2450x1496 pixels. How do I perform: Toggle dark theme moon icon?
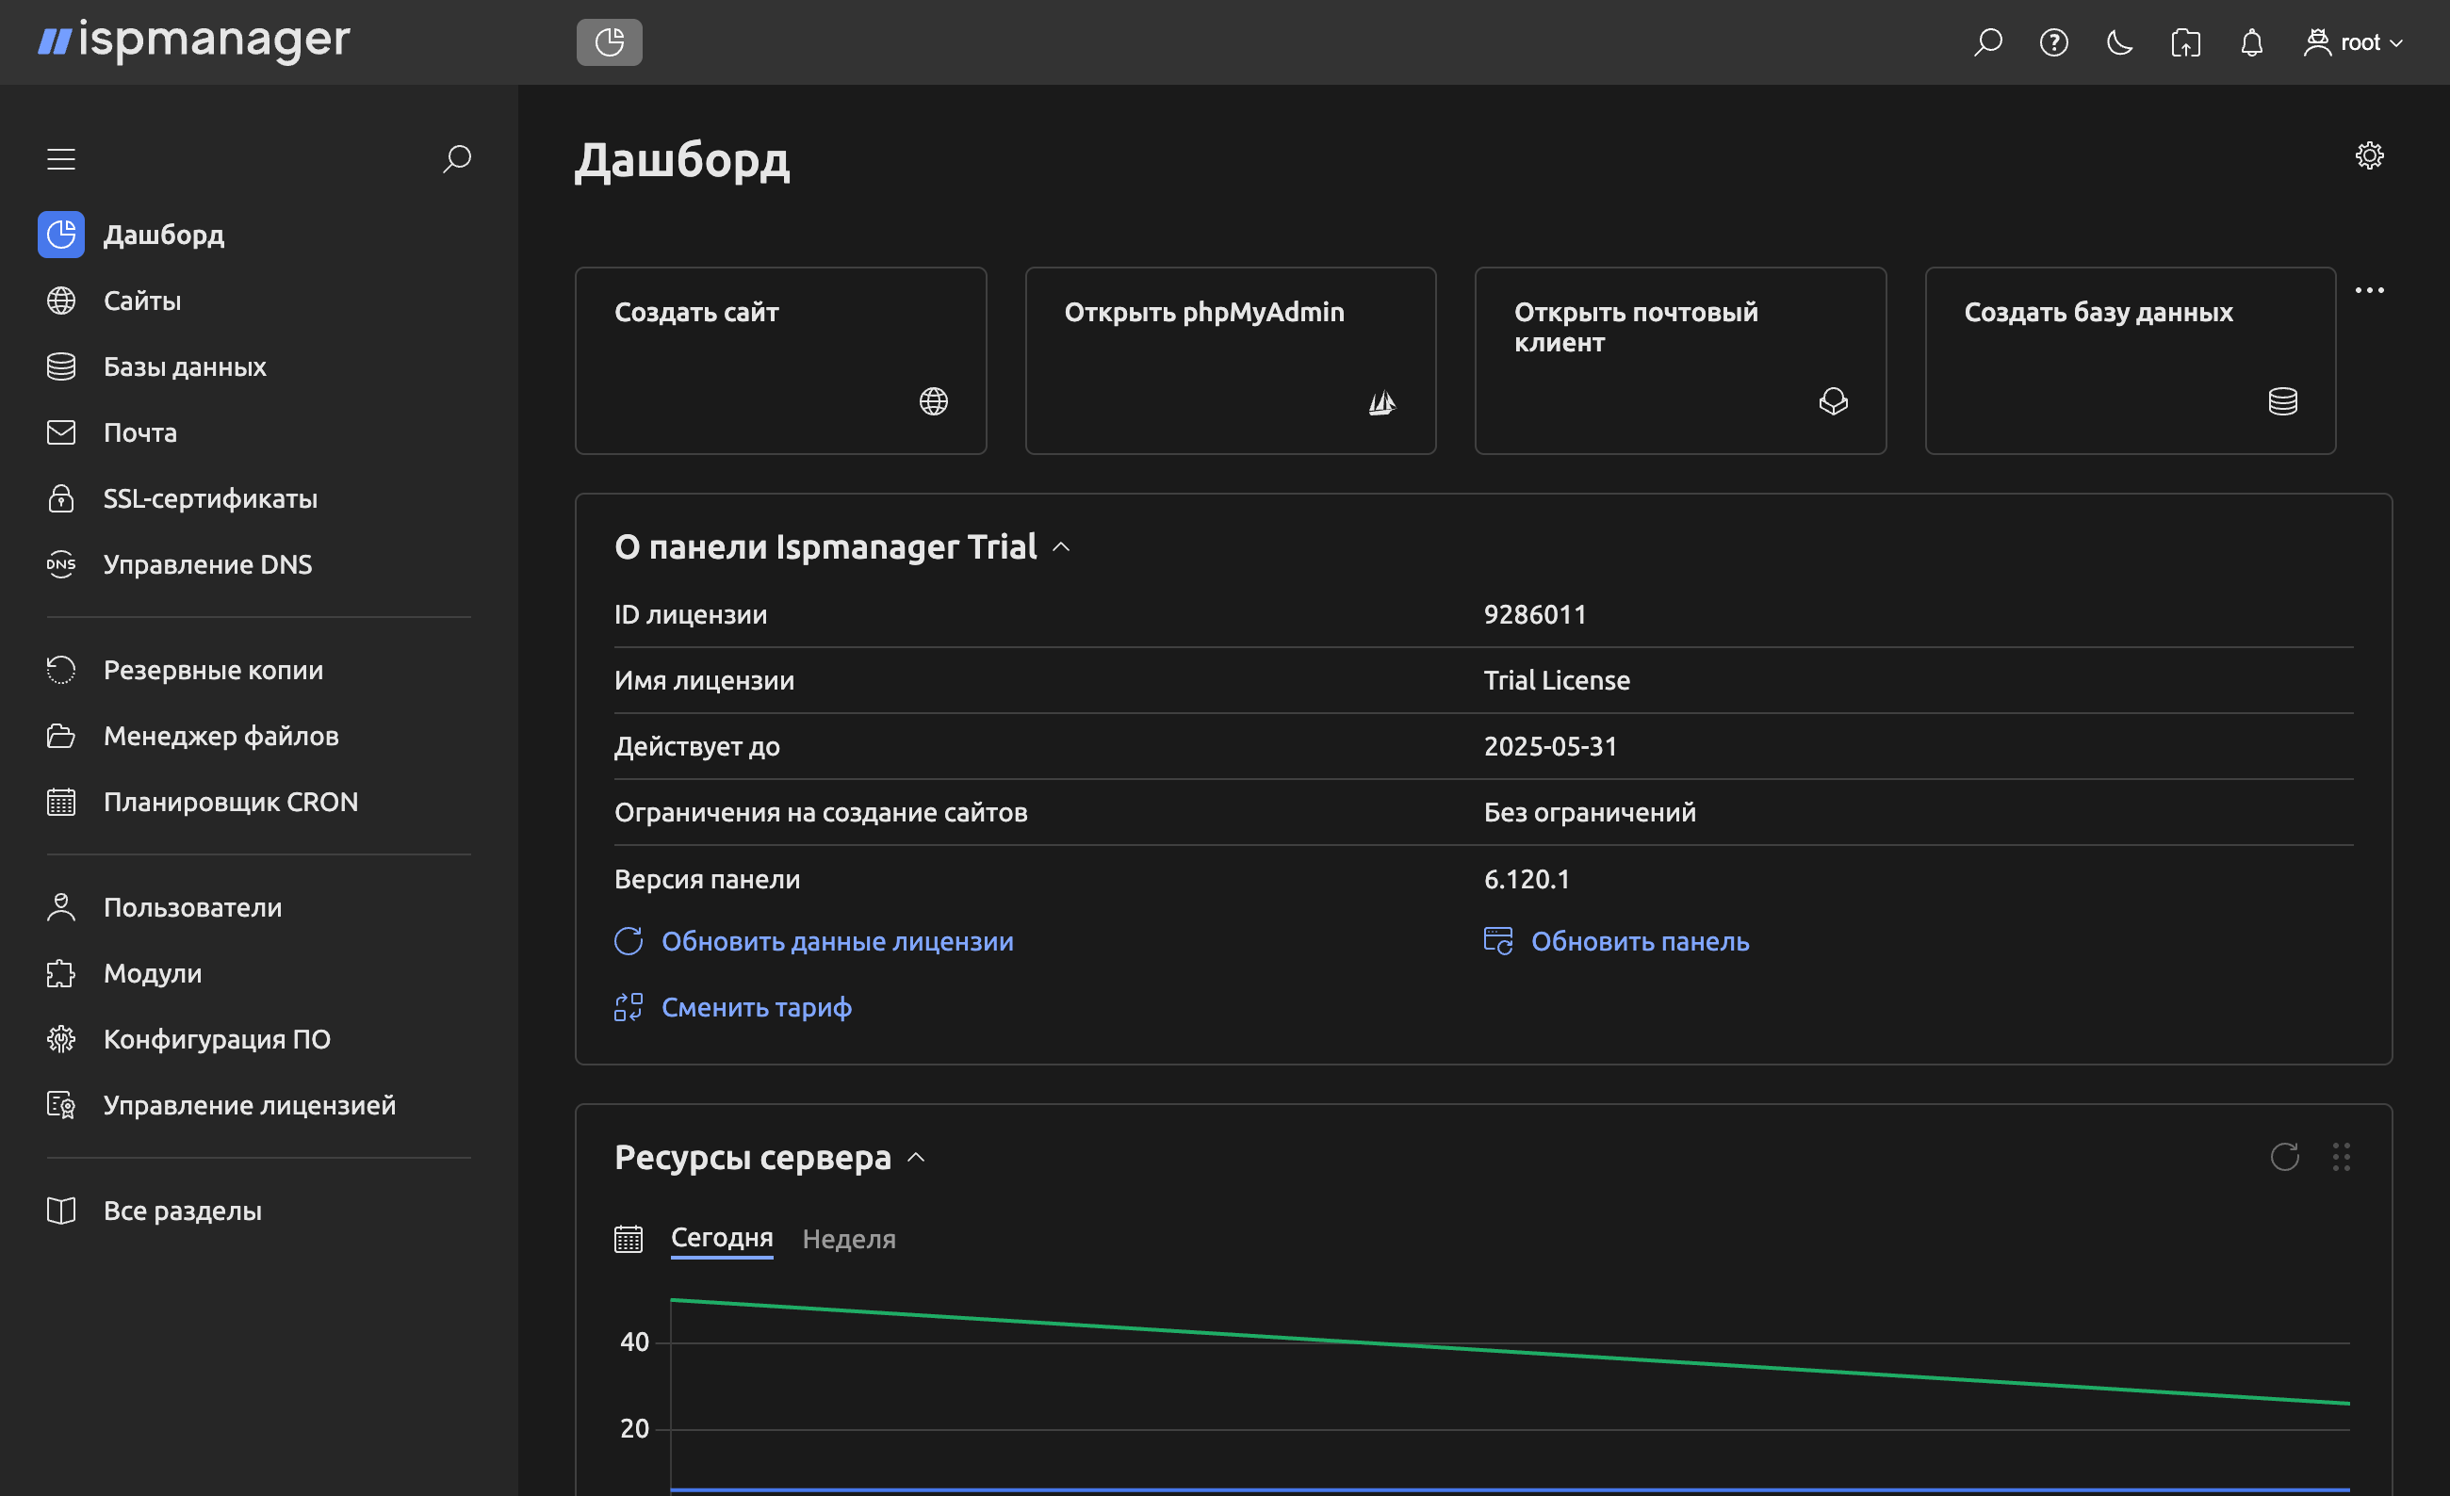pos(2120,41)
